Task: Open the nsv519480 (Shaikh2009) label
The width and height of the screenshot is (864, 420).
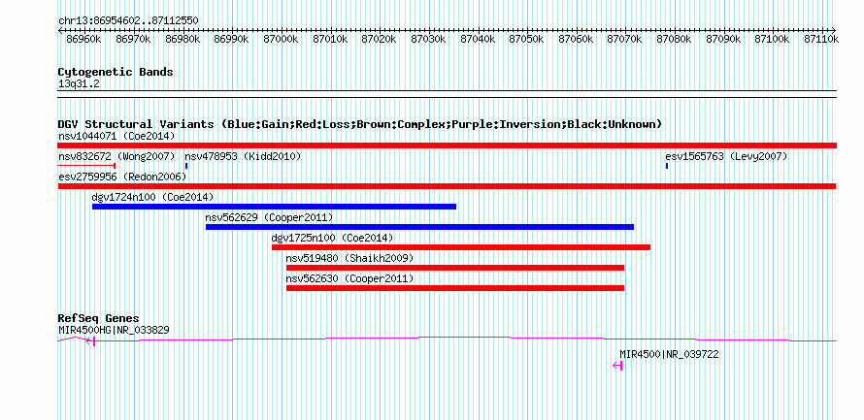Action: (x=349, y=258)
